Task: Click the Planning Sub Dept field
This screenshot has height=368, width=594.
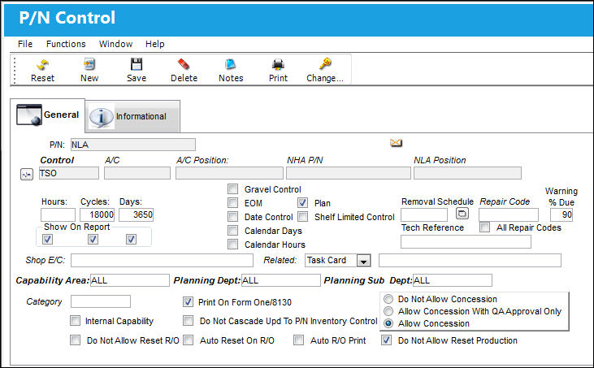Action: [x=453, y=280]
